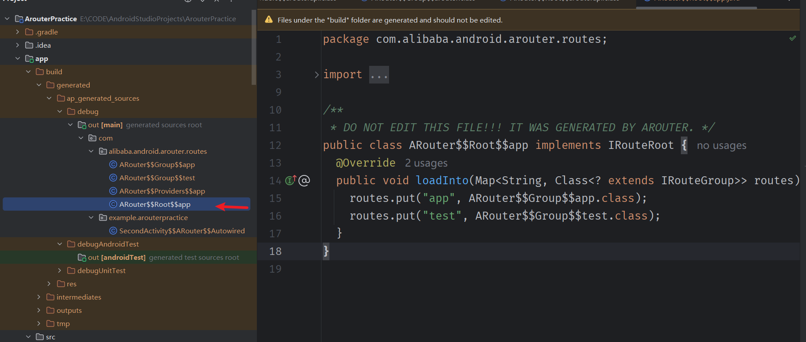Click ArouterPractice project root icon
Image resolution: width=806 pixels, height=342 pixels.
tap(19, 19)
